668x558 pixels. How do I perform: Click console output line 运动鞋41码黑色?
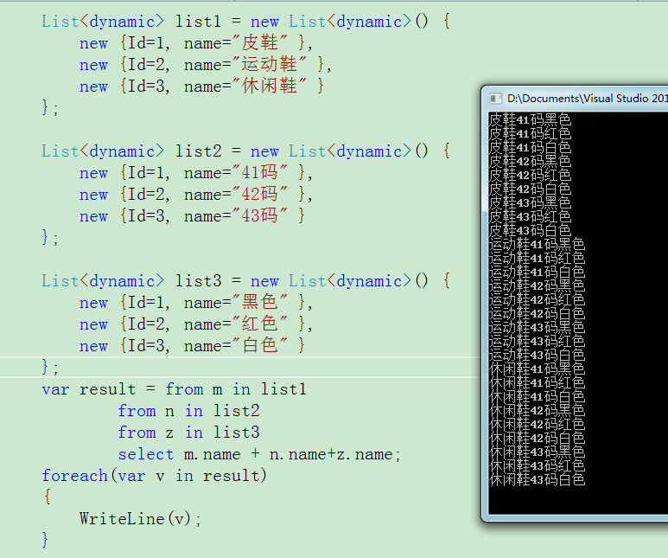coord(537,245)
